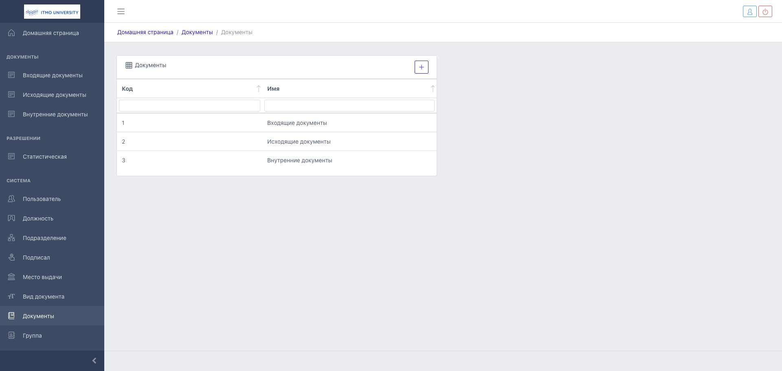This screenshot has height=371, width=782.
Task: Click the plus icon to add document
Action: 421,67
